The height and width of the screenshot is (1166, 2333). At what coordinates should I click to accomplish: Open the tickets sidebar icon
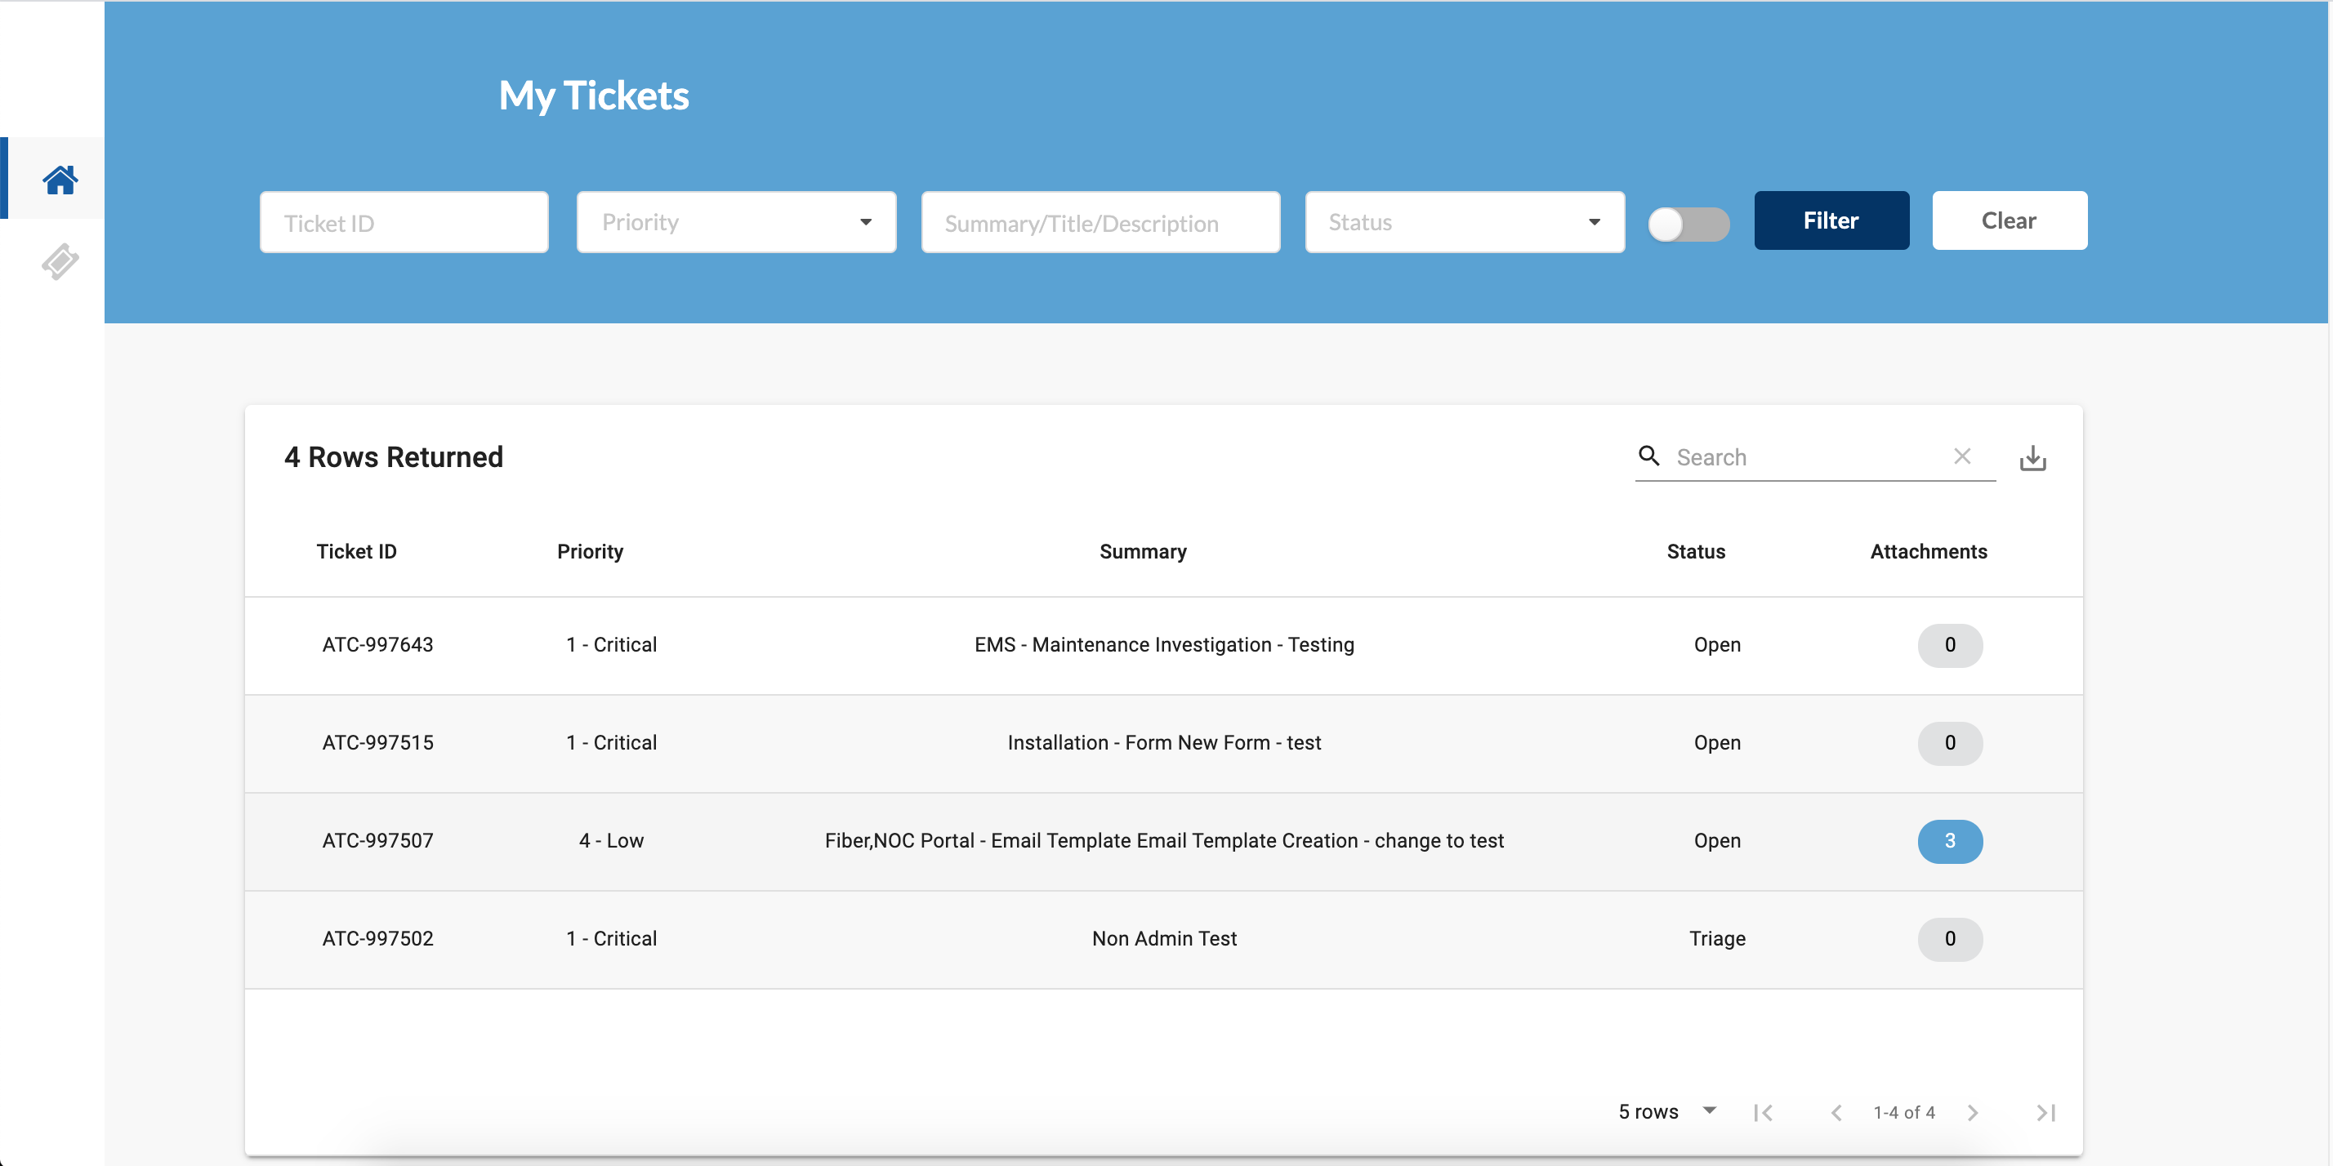pyautogui.click(x=60, y=261)
